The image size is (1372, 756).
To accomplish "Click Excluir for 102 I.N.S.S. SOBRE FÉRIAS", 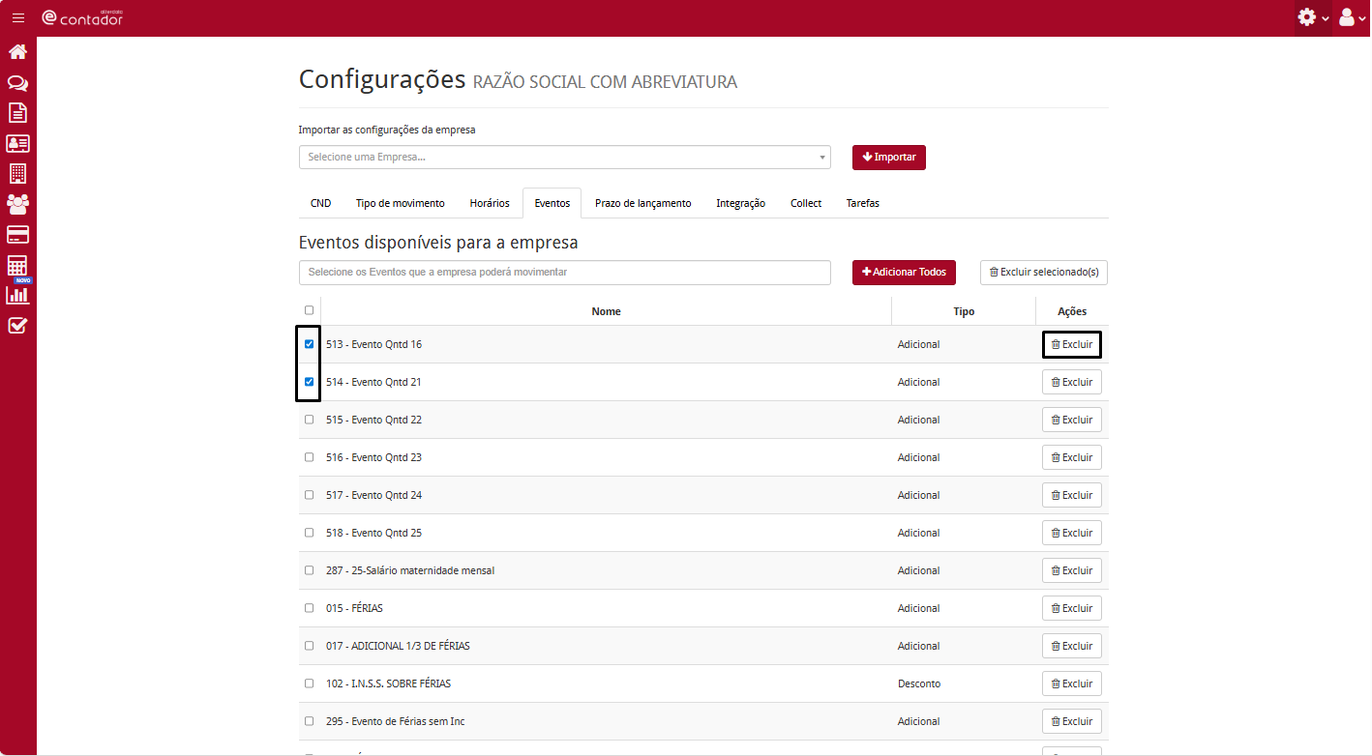I will (1072, 683).
